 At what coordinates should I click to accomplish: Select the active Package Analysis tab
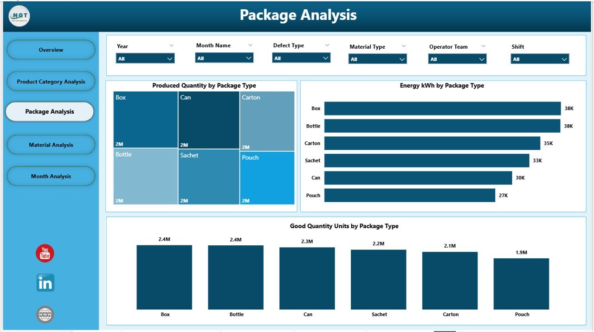49,111
